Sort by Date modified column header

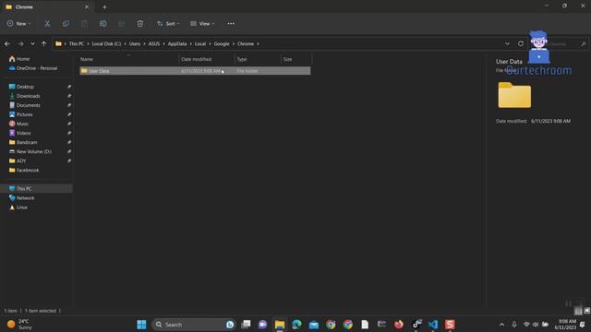(x=207, y=59)
